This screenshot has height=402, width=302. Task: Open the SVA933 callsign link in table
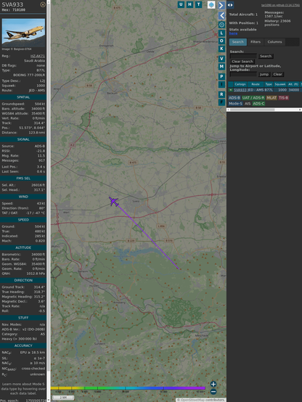[x=240, y=90]
